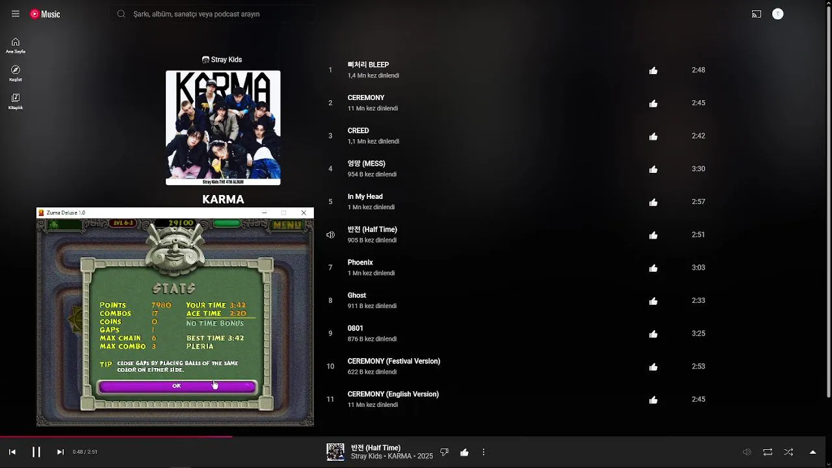Image resolution: width=832 pixels, height=468 pixels.
Task: Like CEREMONY (Festival Version)
Action: 653,367
